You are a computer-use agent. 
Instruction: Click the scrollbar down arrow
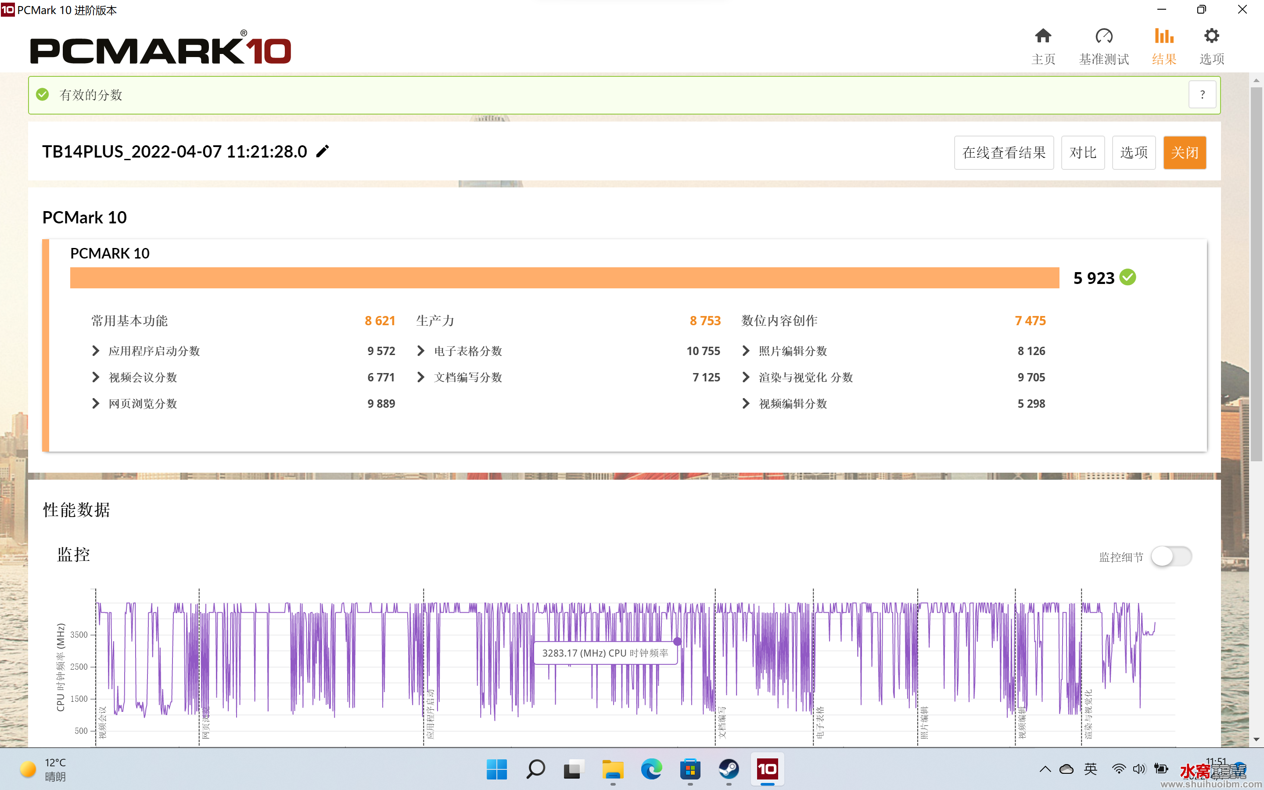click(x=1256, y=740)
